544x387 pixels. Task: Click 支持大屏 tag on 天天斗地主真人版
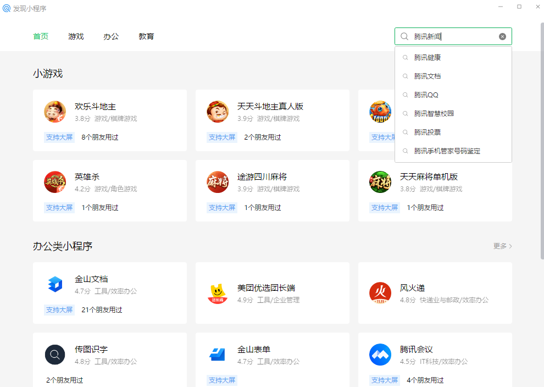tap(222, 137)
